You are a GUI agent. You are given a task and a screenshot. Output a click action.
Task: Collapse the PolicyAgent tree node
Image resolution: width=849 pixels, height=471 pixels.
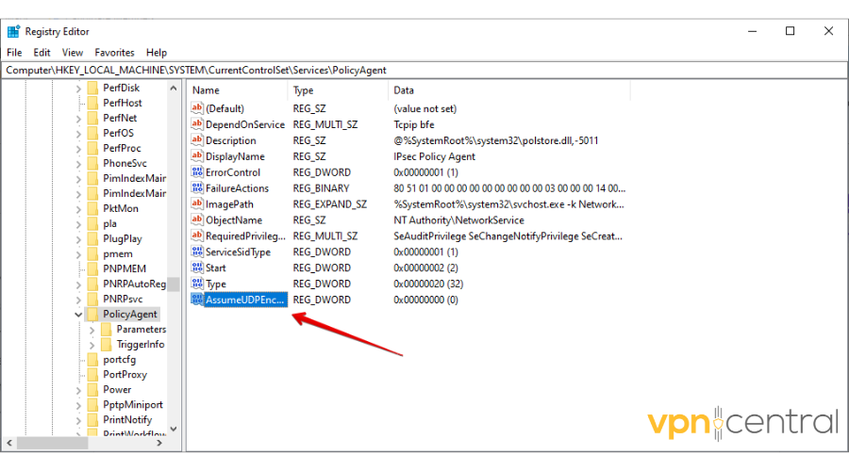coord(77,314)
